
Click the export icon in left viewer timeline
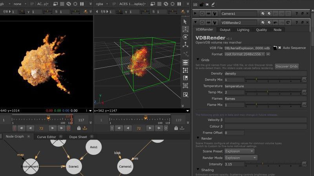pyautogui.click(x=85, y=128)
